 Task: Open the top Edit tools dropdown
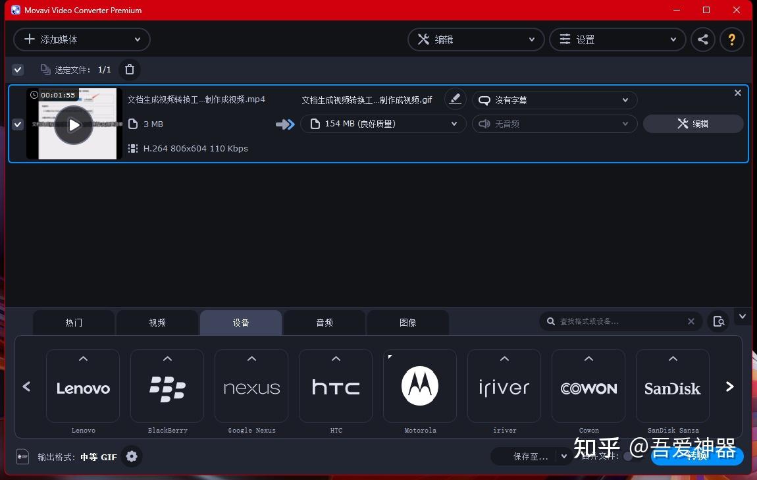476,40
